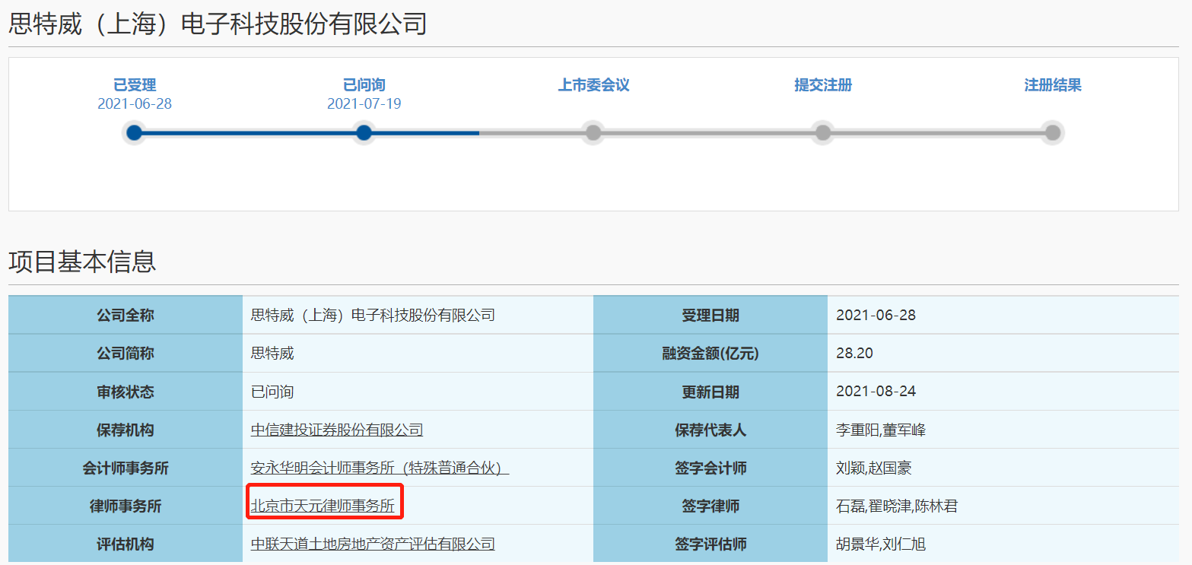Click the 提交注册 progress step dot

tap(823, 133)
